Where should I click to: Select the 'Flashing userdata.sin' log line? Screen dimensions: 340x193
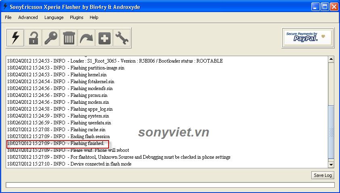pos(59,123)
